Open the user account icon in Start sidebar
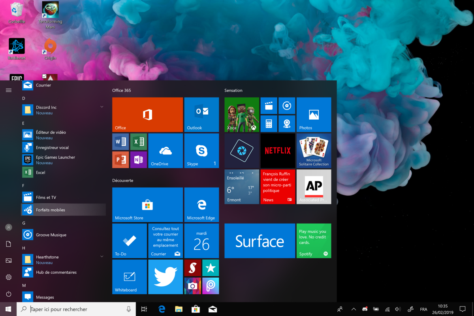This screenshot has height=316, width=474. coord(9,228)
